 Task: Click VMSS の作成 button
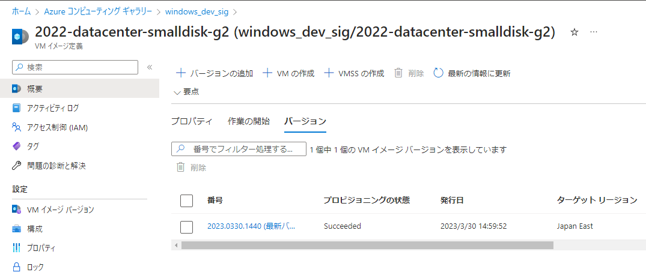tap(354, 73)
